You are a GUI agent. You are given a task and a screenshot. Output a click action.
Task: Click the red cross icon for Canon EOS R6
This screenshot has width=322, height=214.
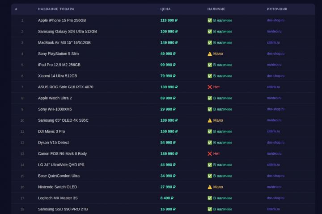210,153
